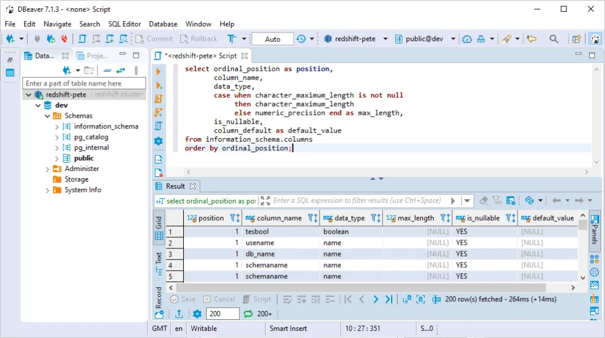Open filter history dropdown arrow

click(467, 201)
